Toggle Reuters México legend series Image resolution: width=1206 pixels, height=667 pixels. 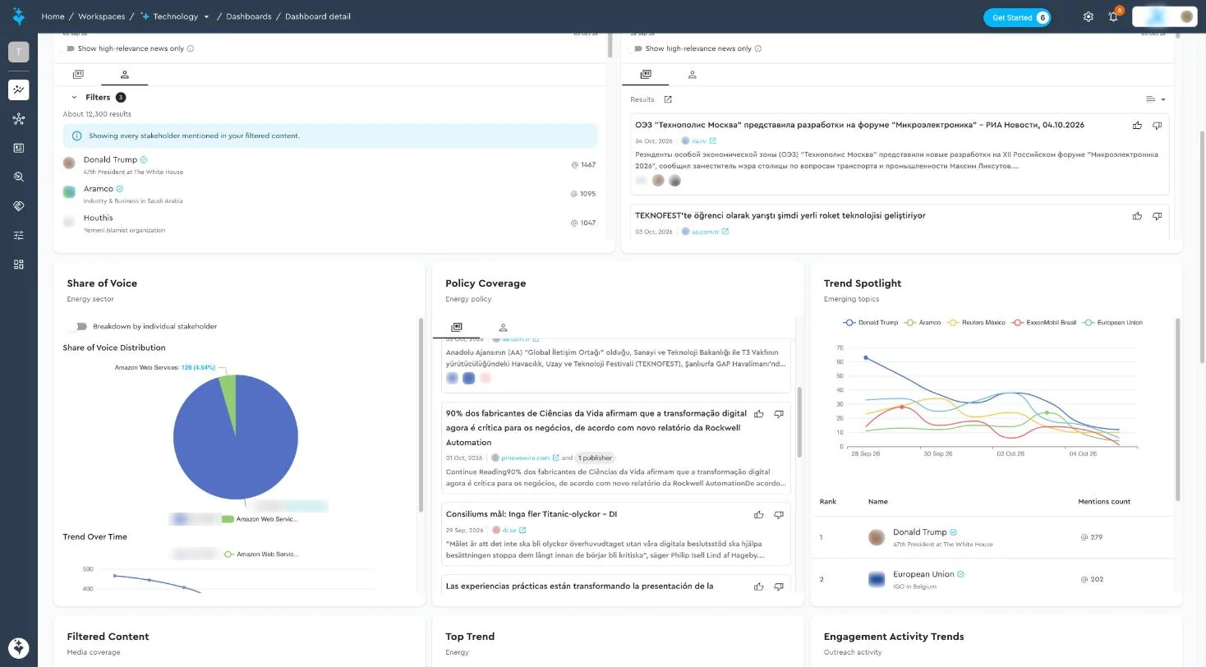tap(976, 323)
